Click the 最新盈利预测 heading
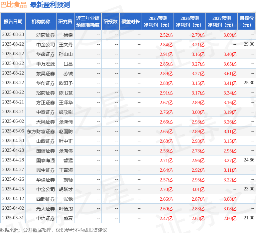This screenshot has width=256, height=233. pyautogui.click(x=50, y=5)
